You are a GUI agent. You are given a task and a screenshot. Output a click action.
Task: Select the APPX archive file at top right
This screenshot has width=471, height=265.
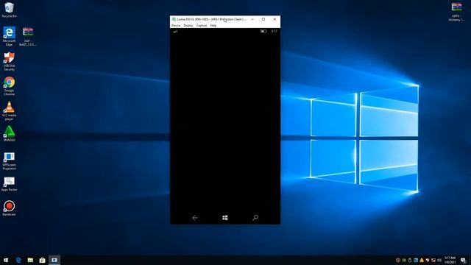pos(456,12)
